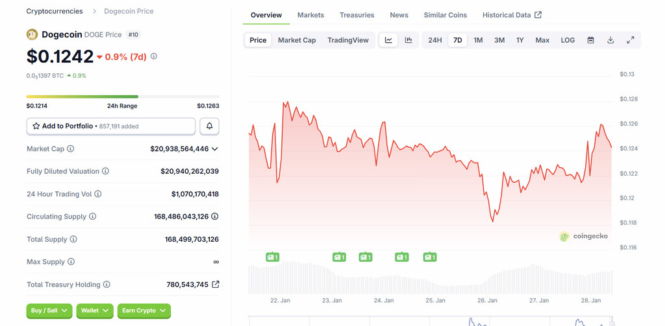
Task: Click the price alert bell icon
Action: coord(210,126)
